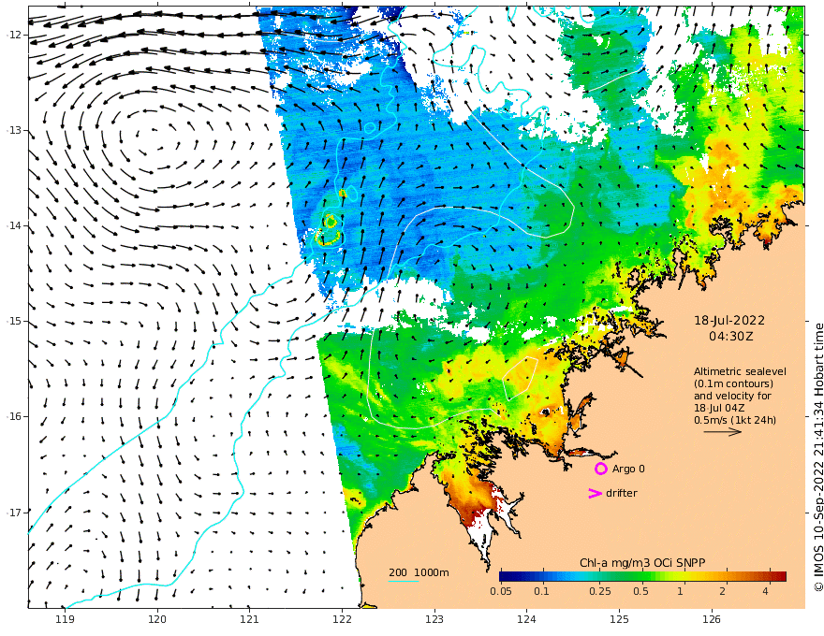Click the time text 04:30Z
This screenshot has height=636, width=824.
pyautogui.click(x=730, y=336)
